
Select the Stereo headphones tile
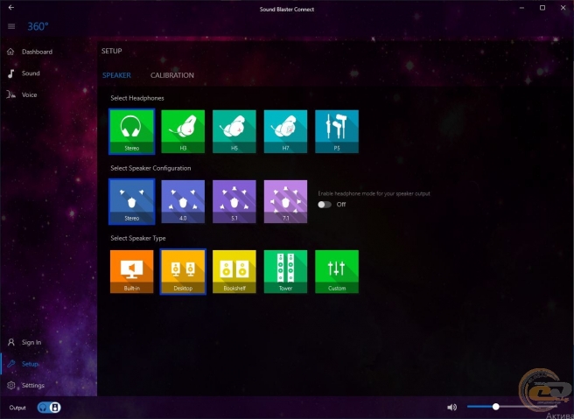click(132, 131)
